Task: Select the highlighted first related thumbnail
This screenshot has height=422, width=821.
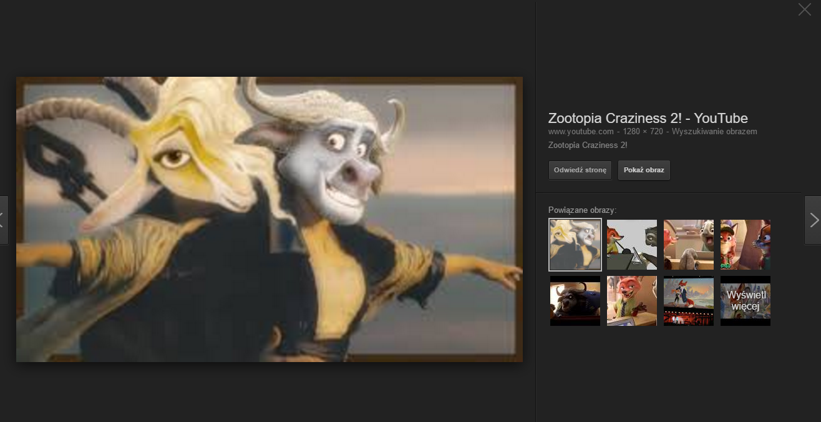Action: click(575, 244)
